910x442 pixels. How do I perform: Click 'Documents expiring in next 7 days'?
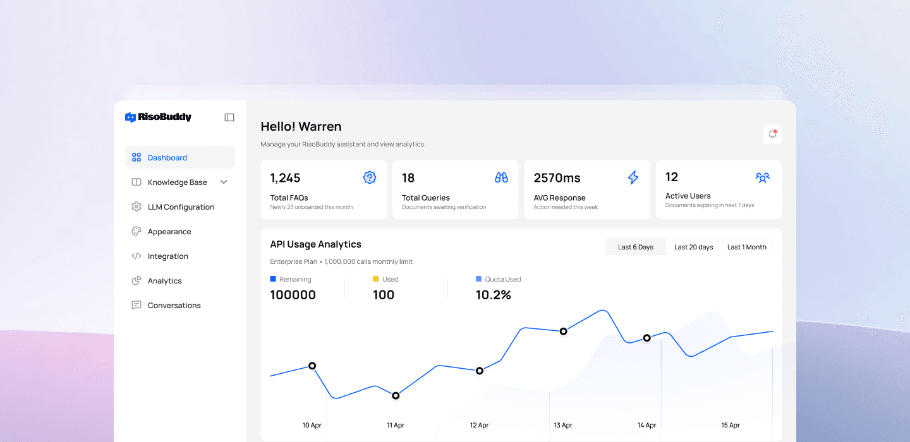(x=710, y=205)
